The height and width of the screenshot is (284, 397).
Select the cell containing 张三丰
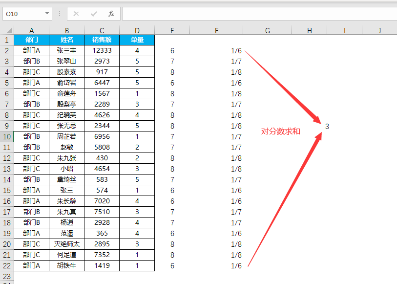[66, 50]
